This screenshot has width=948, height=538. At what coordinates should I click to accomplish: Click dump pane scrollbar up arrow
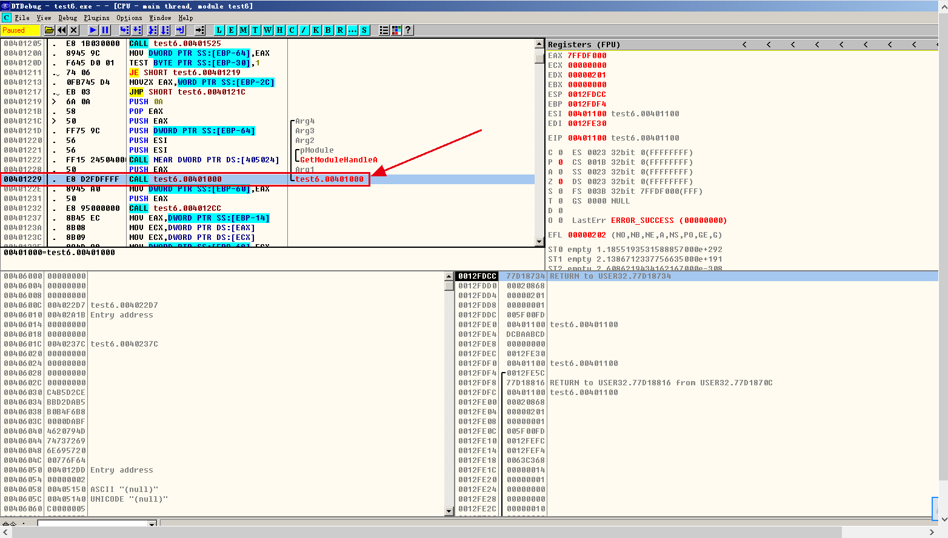(x=449, y=276)
